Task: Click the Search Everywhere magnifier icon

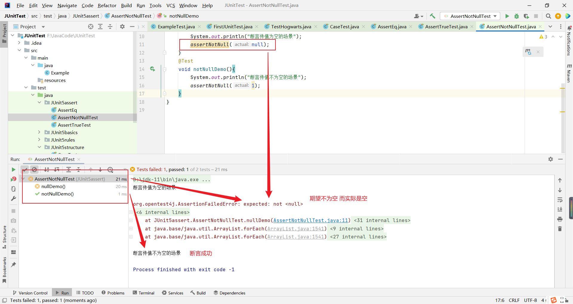Action: [548, 16]
